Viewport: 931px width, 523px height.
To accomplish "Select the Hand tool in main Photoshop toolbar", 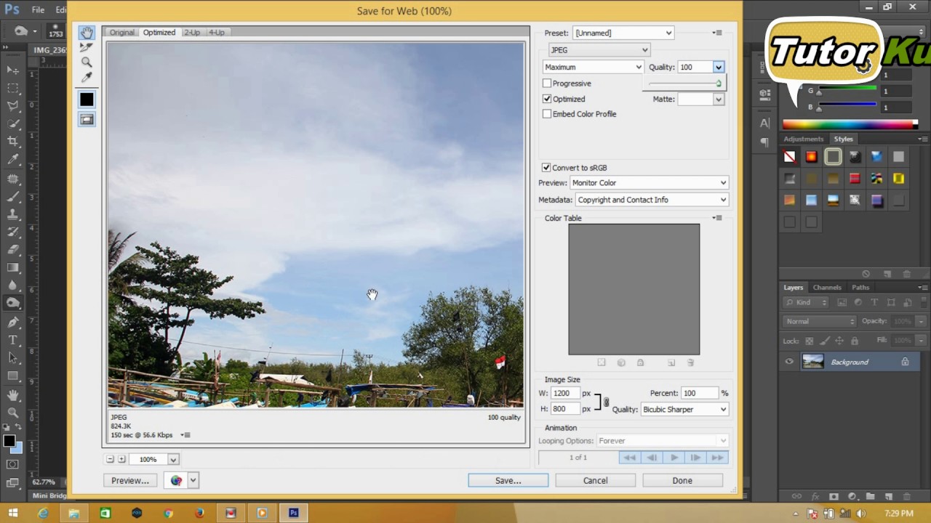I will tap(13, 395).
